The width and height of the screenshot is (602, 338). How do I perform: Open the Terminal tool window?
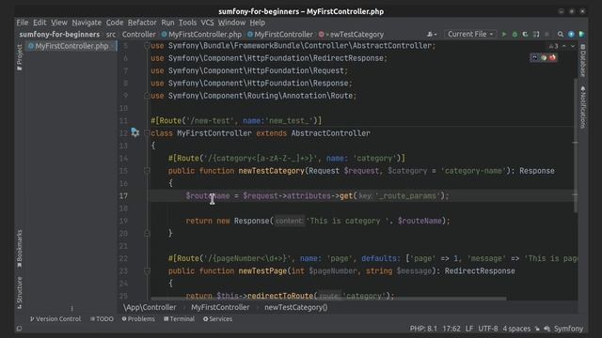point(179,319)
